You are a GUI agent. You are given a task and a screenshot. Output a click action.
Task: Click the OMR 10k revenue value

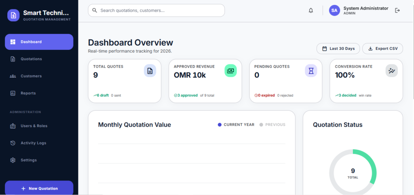[x=190, y=75]
